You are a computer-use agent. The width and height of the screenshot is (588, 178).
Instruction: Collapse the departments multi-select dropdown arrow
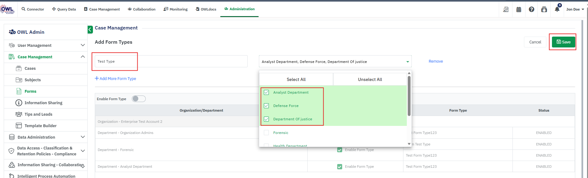(x=407, y=62)
